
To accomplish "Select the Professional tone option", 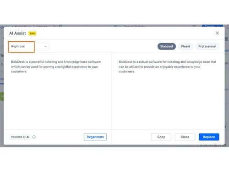I will click(x=207, y=46).
